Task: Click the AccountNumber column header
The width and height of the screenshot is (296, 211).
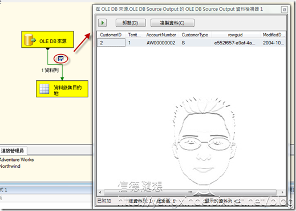Action: [161, 35]
